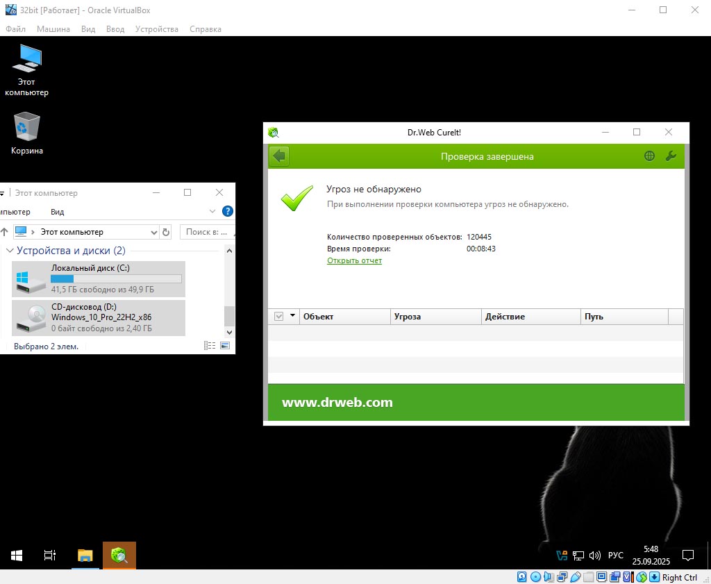Click the www.drweb.com link
Screen dimensions: 711x584
[337, 402]
